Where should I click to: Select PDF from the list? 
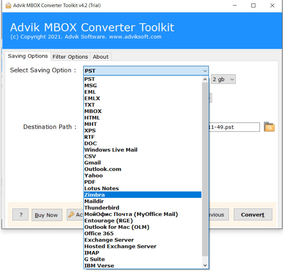143,182
